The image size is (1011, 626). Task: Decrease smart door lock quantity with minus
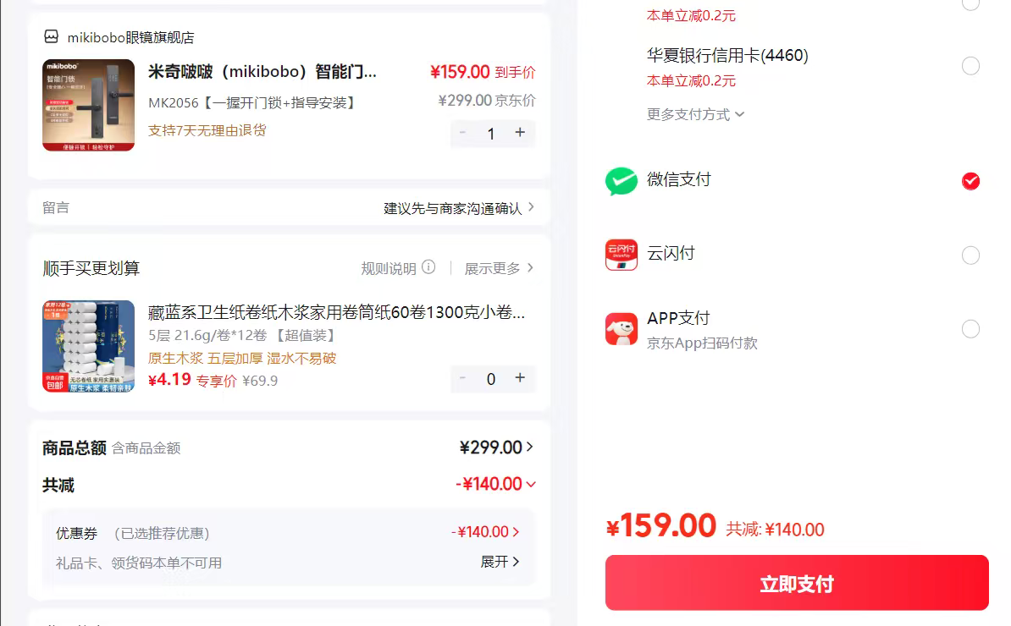click(x=462, y=133)
